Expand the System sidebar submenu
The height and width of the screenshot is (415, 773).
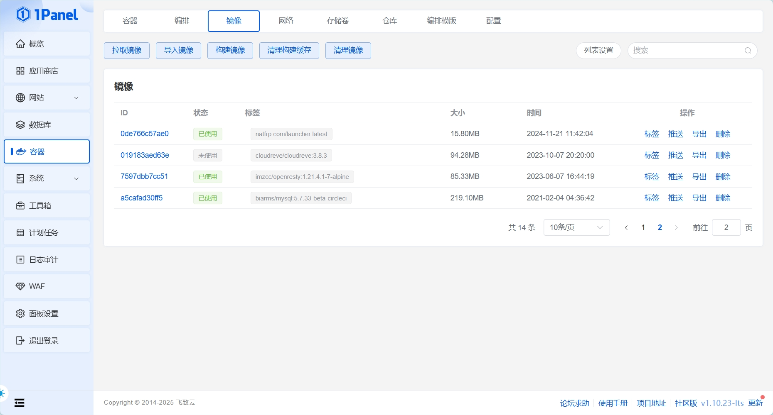coord(76,178)
